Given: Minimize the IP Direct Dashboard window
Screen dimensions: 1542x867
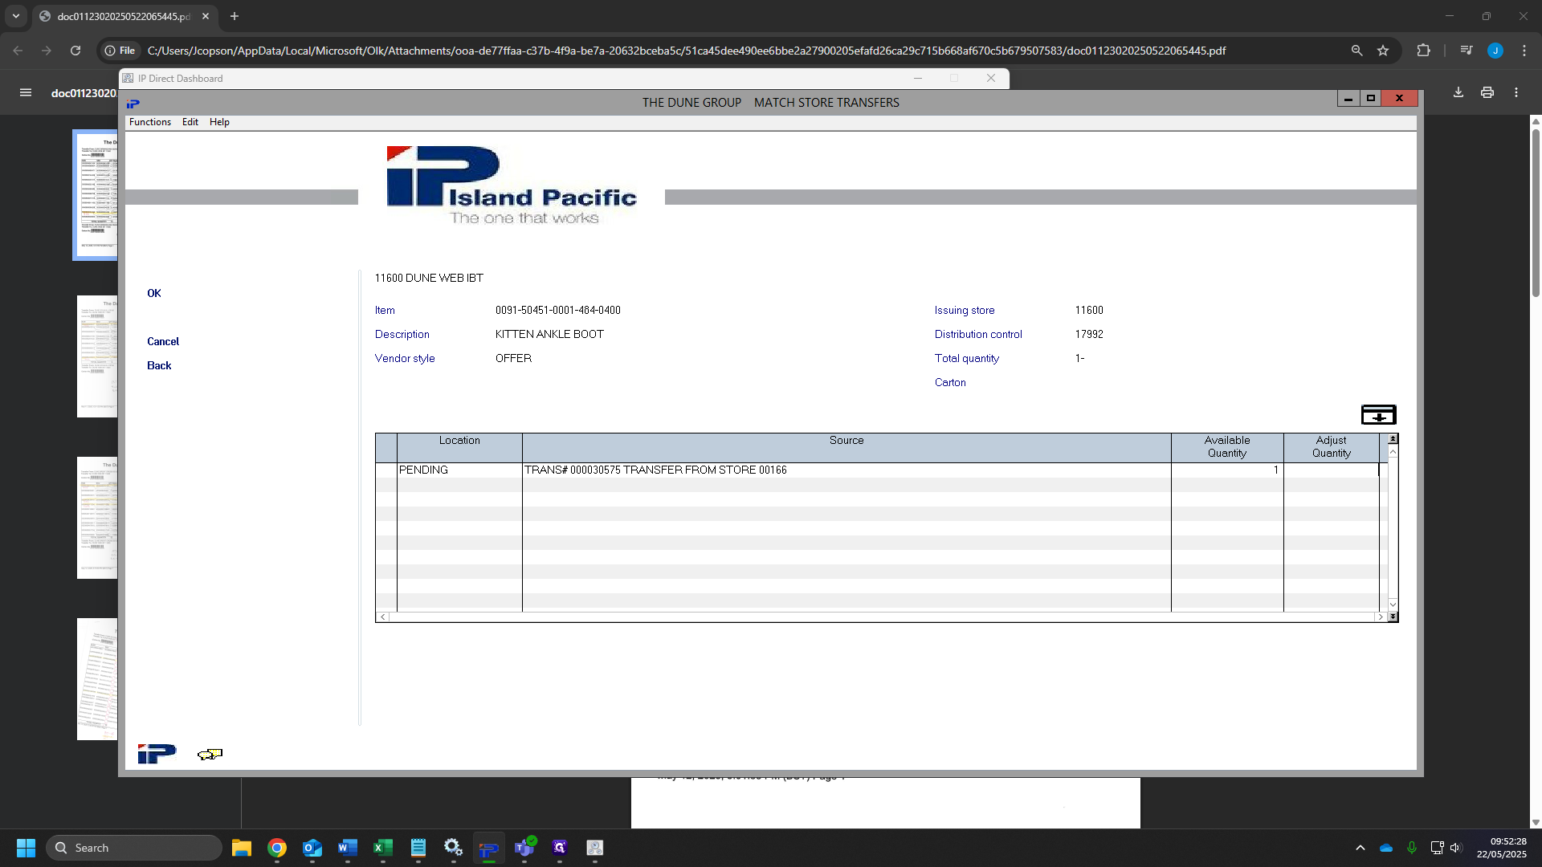Looking at the screenshot, I should point(918,78).
